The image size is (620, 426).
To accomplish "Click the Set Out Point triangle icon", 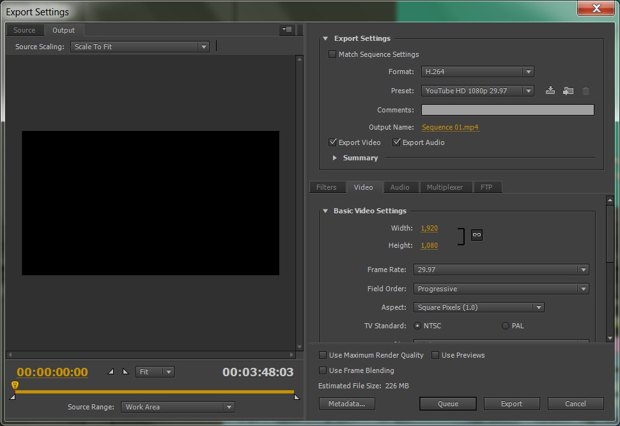I will (125, 372).
